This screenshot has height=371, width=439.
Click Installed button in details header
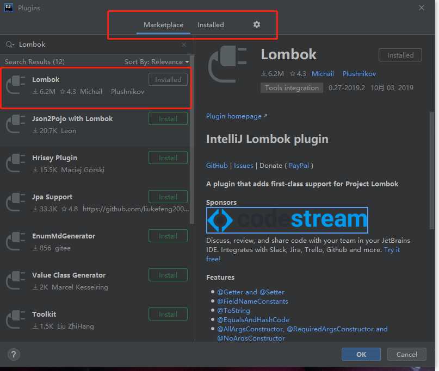coord(400,55)
